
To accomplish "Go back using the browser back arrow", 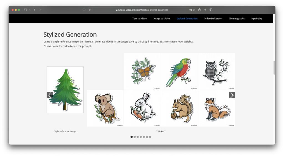I will tap(35, 10).
